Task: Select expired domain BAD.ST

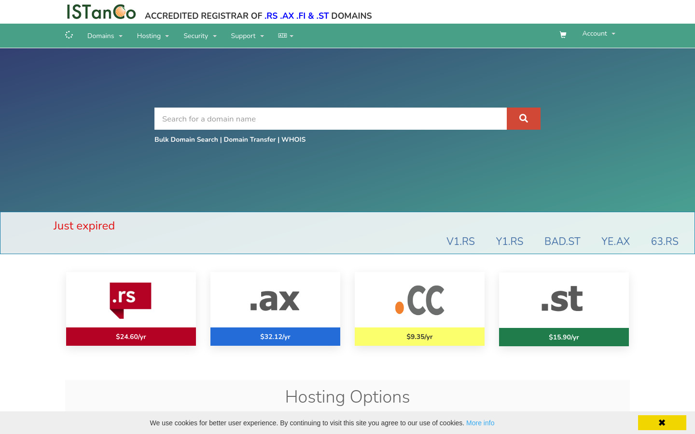Action: (x=562, y=241)
